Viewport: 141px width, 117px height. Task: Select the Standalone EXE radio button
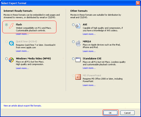coord(73,59)
